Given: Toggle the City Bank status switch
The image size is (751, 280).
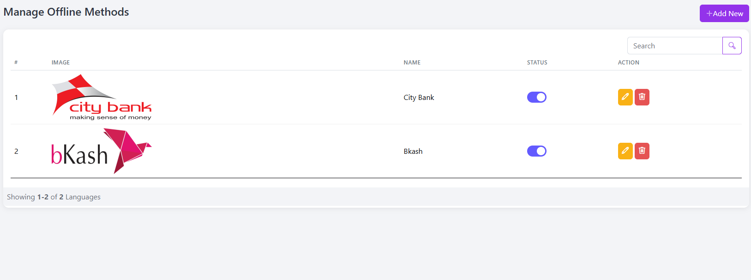Looking at the screenshot, I should [537, 97].
